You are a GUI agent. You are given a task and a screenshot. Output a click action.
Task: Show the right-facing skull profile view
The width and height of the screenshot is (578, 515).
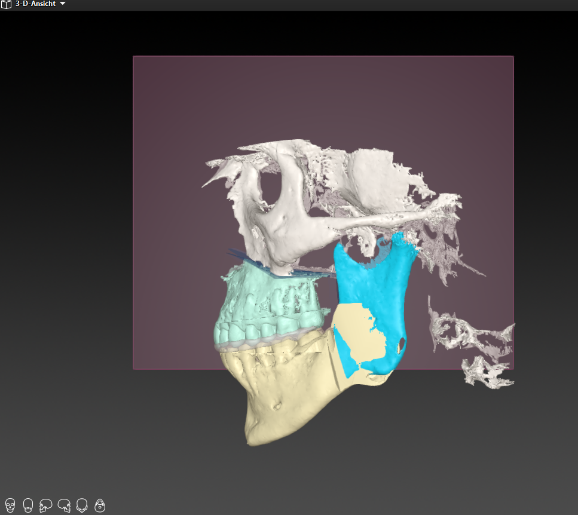point(64,506)
